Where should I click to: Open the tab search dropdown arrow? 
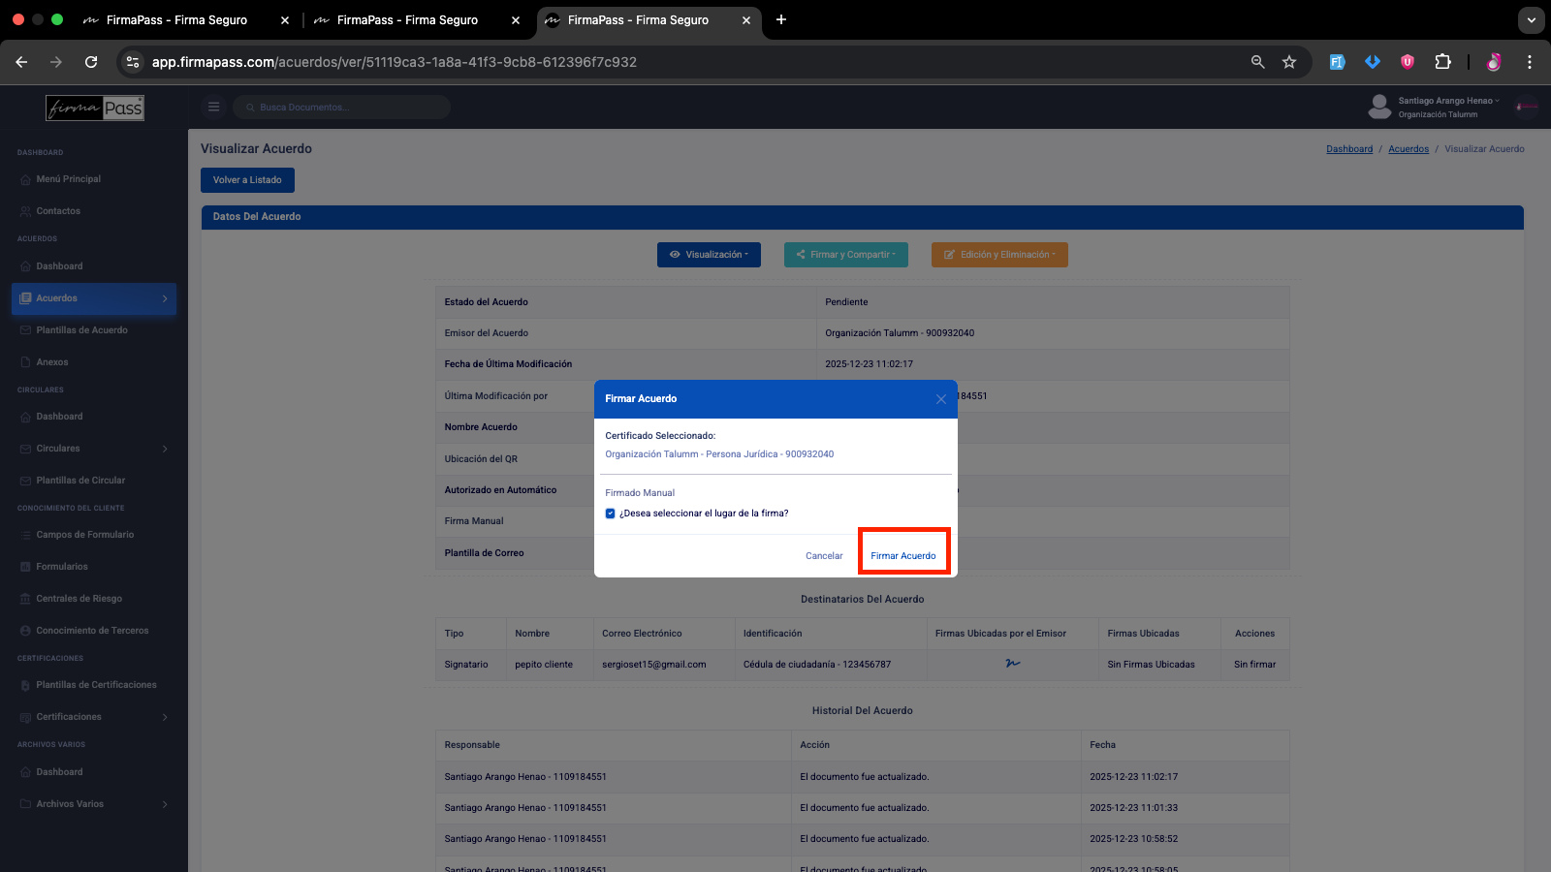[x=1532, y=19]
